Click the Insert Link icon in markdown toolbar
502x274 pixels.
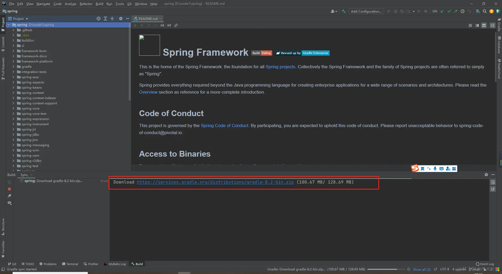pyautogui.click(x=176, y=25)
